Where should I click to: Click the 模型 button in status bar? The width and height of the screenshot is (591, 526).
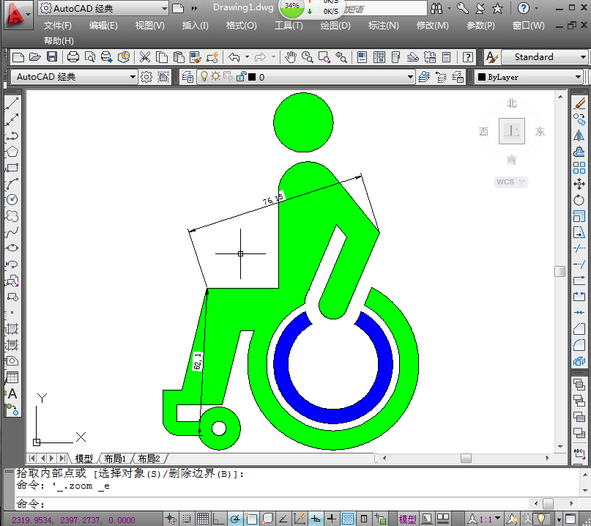point(407,519)
